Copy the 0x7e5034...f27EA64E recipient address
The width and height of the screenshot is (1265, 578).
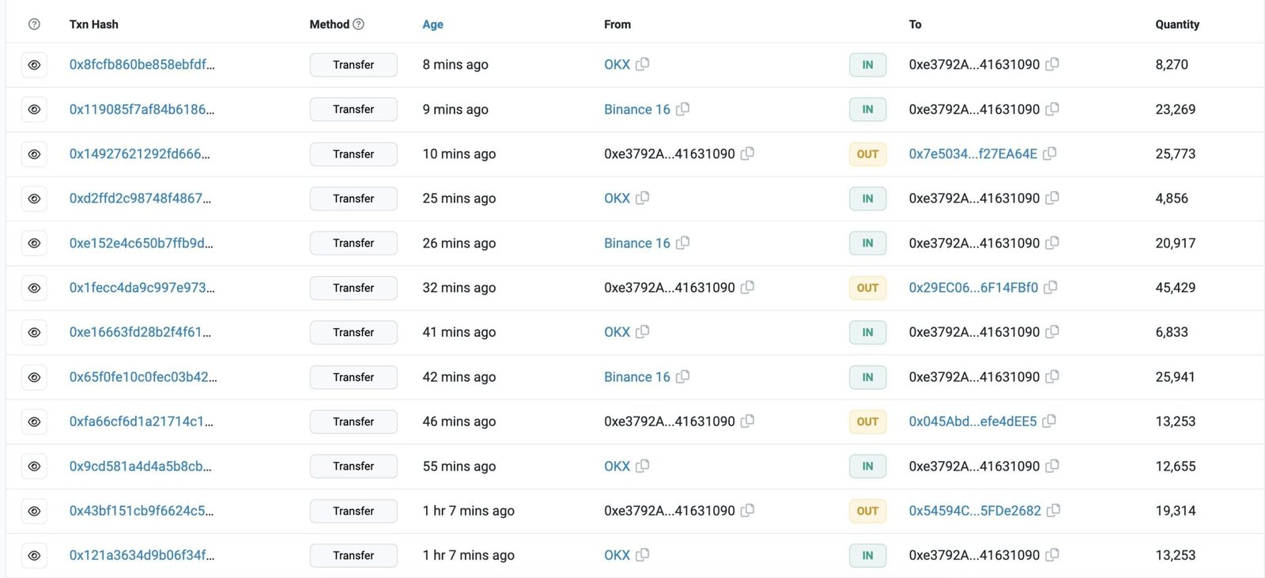(x=1050, y=153)
